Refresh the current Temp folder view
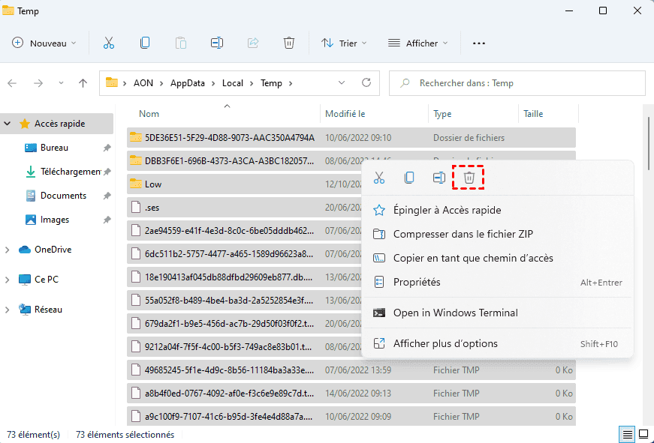The height and width of the screenshot is (443, 654). click(366, 83)
